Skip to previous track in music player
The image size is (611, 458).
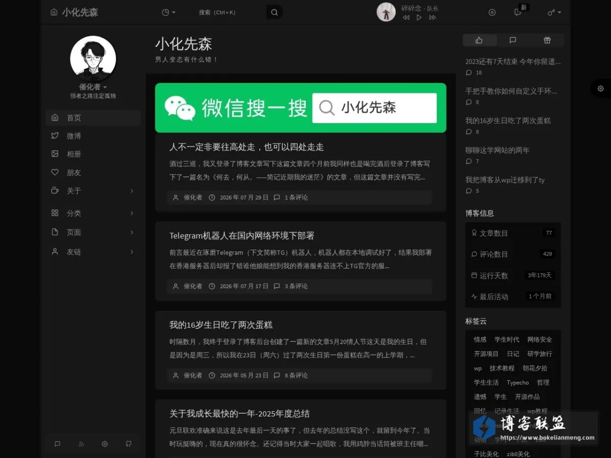[x=406, y=17]
